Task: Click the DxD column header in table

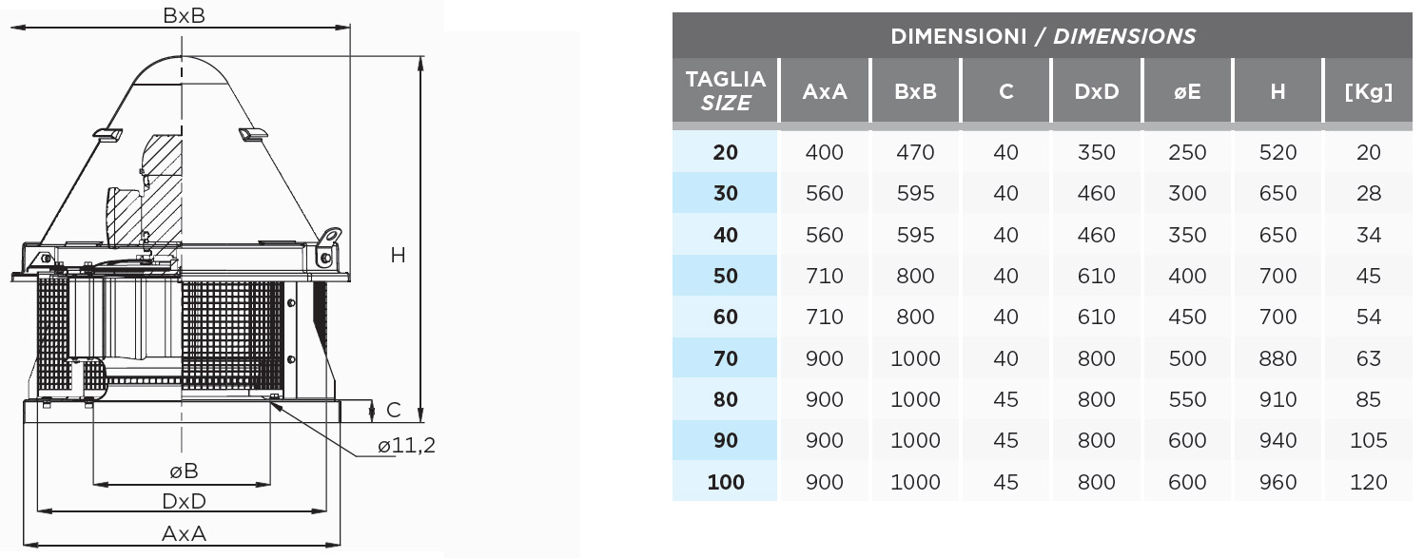Action: click(x=1096, y=91)
